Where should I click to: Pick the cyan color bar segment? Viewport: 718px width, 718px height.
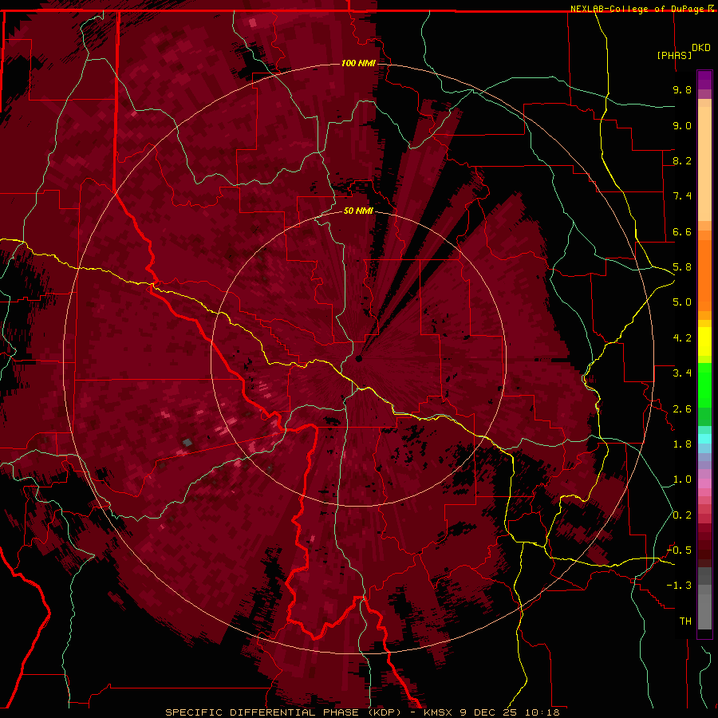tap(704, 439)
